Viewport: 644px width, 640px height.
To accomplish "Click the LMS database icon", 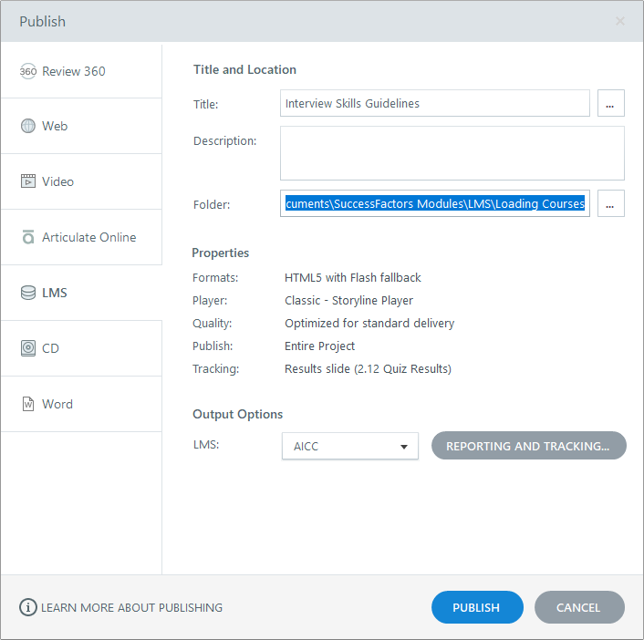I will pos(28,293).
